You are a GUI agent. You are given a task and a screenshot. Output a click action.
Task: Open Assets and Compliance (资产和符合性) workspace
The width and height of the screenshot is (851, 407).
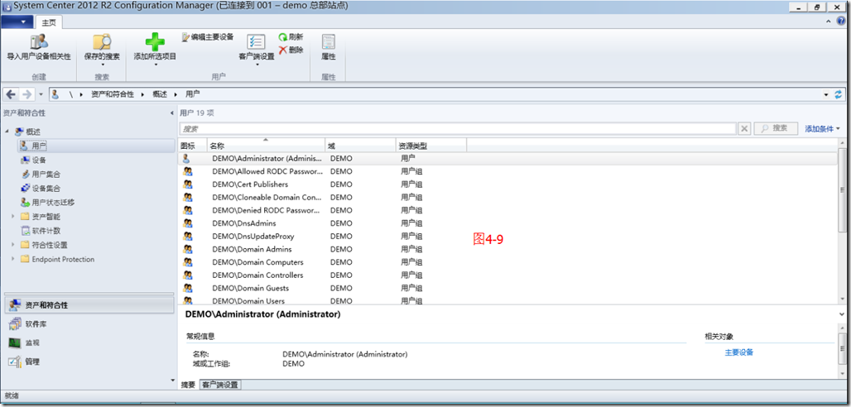pos(89,305)
